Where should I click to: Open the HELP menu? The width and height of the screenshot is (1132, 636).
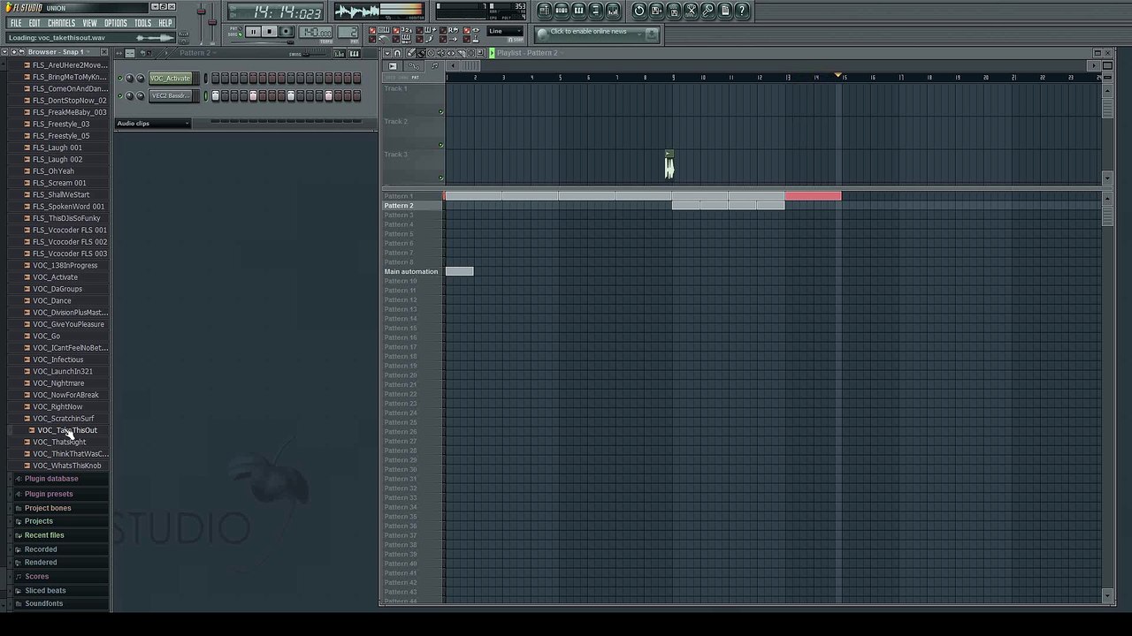[165, 23]
